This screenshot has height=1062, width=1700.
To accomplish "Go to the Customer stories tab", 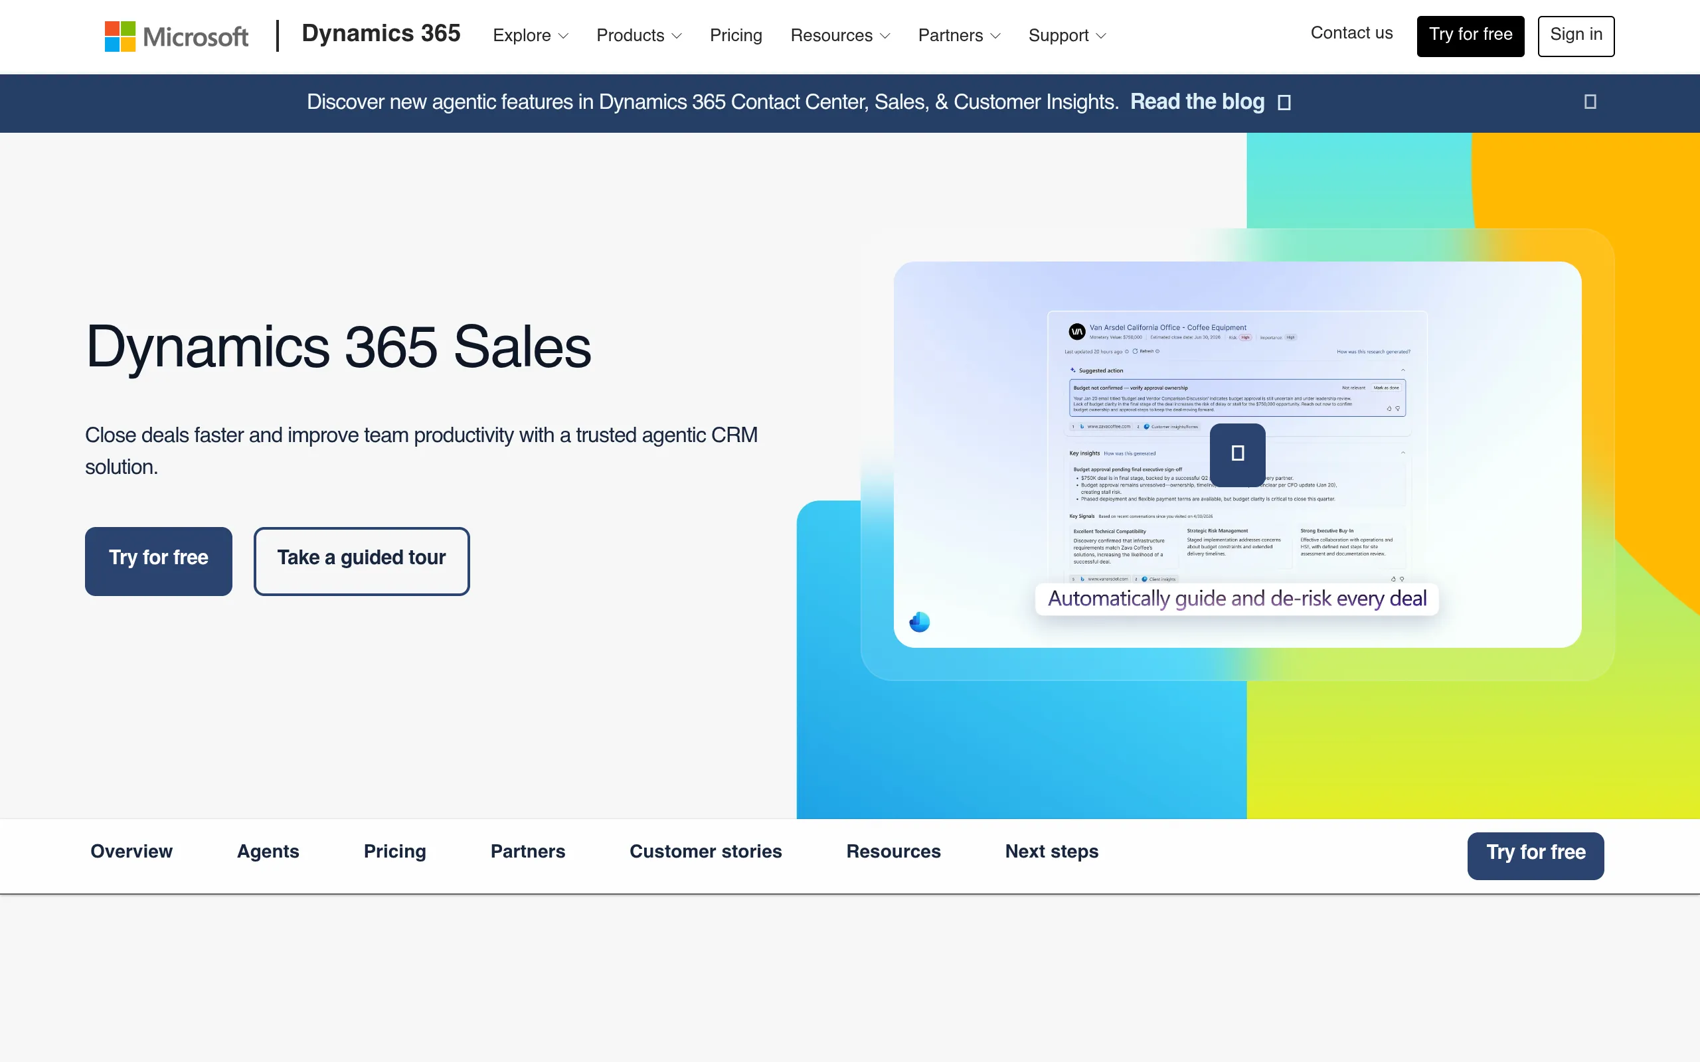I will pos(705,852).
